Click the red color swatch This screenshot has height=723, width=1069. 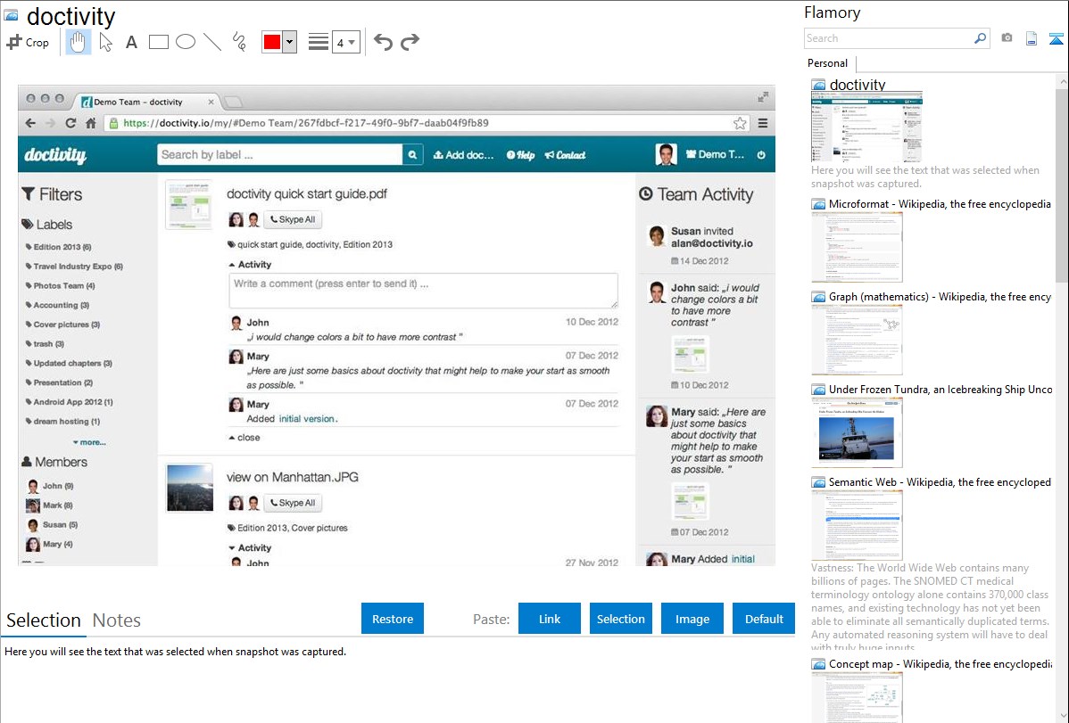pos(272,42)
